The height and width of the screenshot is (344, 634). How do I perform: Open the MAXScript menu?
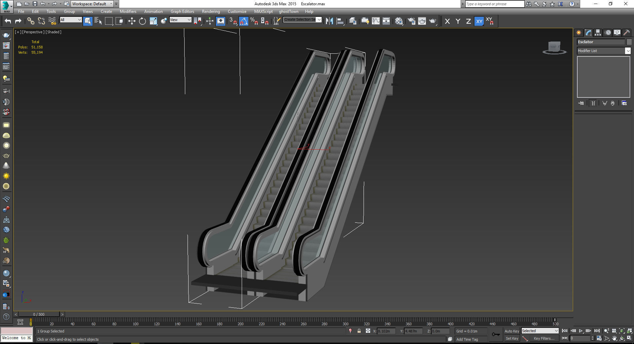264,12
